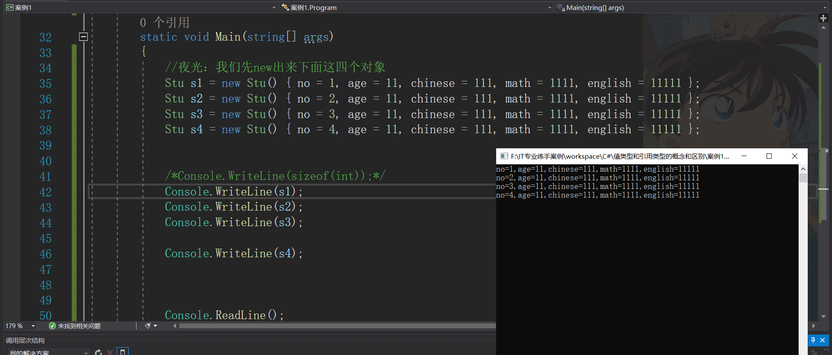
Task: Click the console window title path
Action: [620, 156]
